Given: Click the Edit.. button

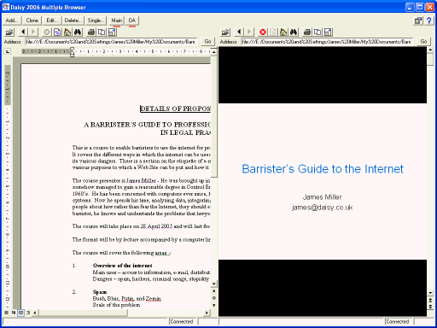Looking at the screenshot, I should (x=52, y=20).
